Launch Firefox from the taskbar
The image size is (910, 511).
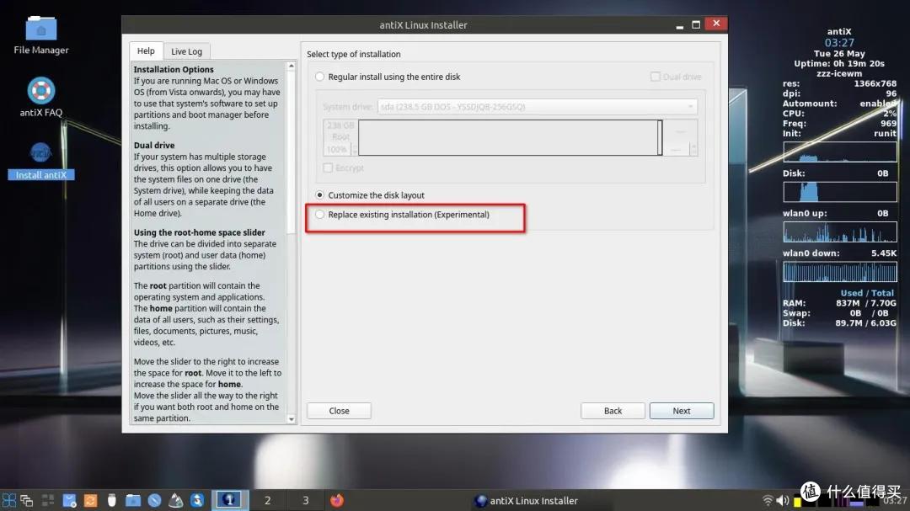point(336,500)
